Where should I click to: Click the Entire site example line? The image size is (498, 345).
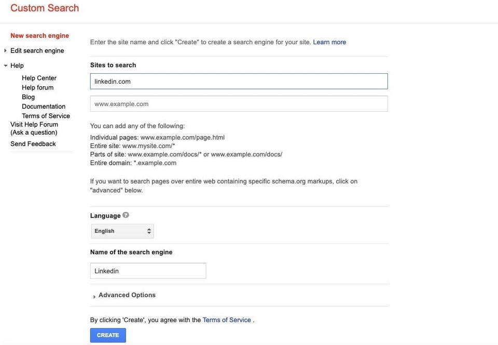pos(132,146)
